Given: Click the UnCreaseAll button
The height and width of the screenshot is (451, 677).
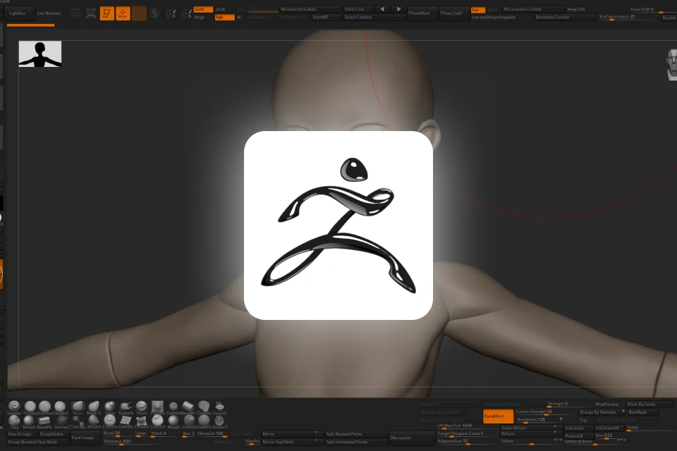Looking at the screenshot, I should (x=610, y=428).
